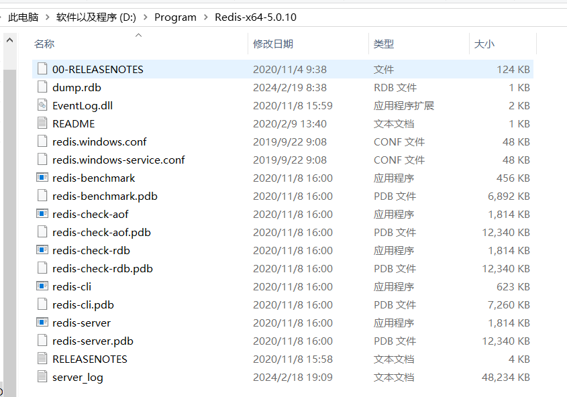The height and width of the screenshot is (397, 567).
Task: Click the 623 KB size of redis-cli
Action: point(513,287)
